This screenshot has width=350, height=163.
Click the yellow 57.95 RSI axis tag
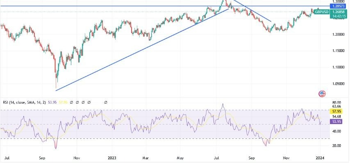tap(336, 111)
